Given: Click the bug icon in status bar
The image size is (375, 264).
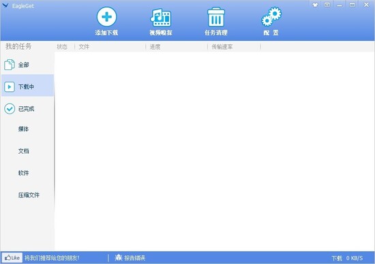Looking at the screenshot, I should (x=119, y=258).
